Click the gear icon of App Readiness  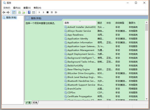(x=66, y=35)
